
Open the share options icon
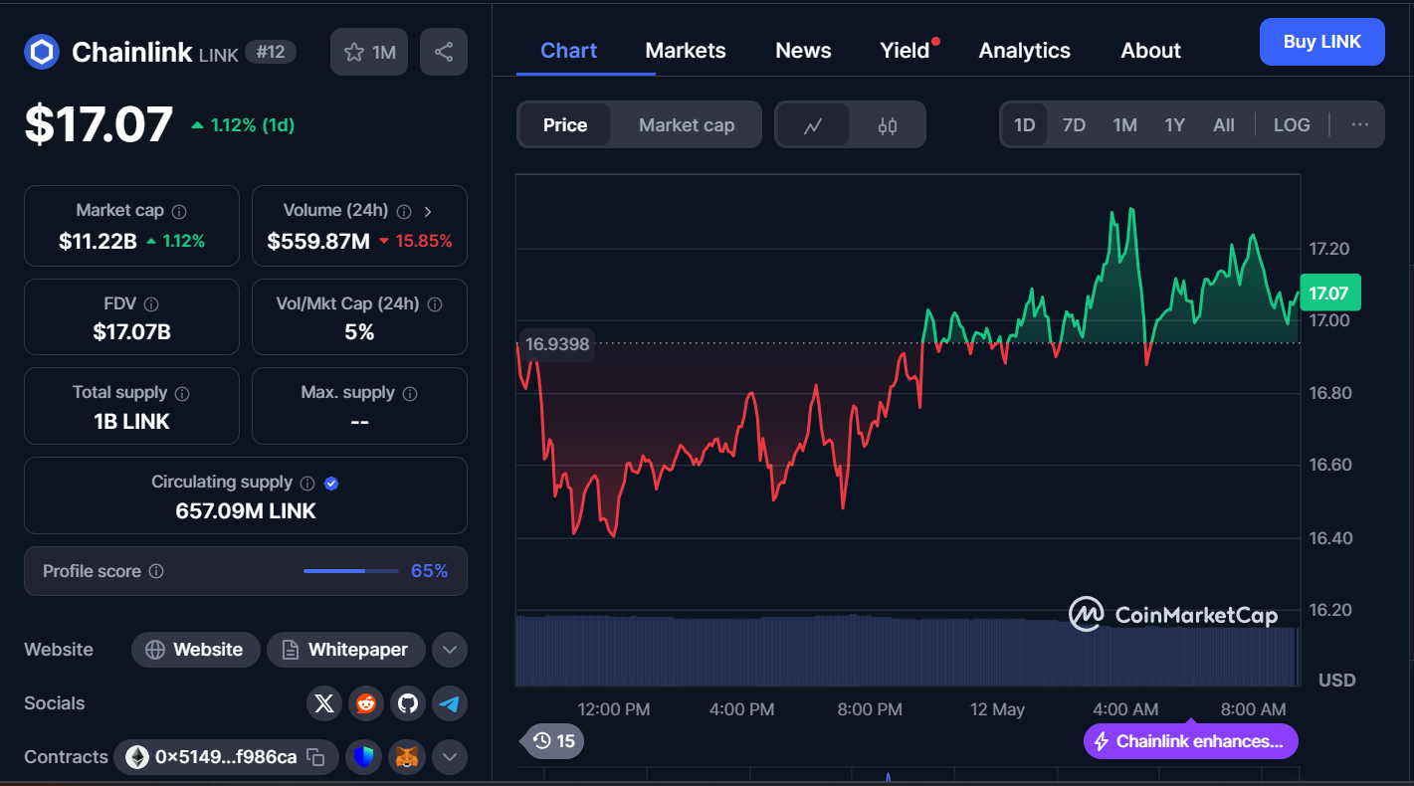tap(444, 53)
